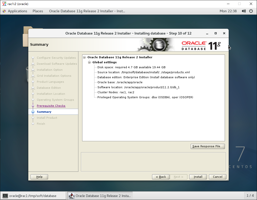
Task: Click the Grid Installation Options step
Action: [x=54, y=76]
